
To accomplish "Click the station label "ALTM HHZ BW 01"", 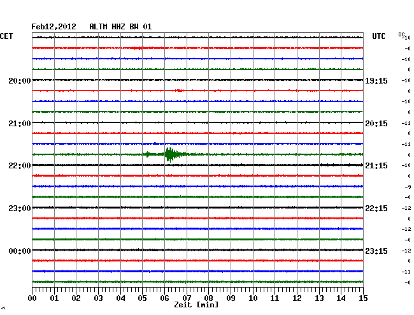I will coord(120,27).
